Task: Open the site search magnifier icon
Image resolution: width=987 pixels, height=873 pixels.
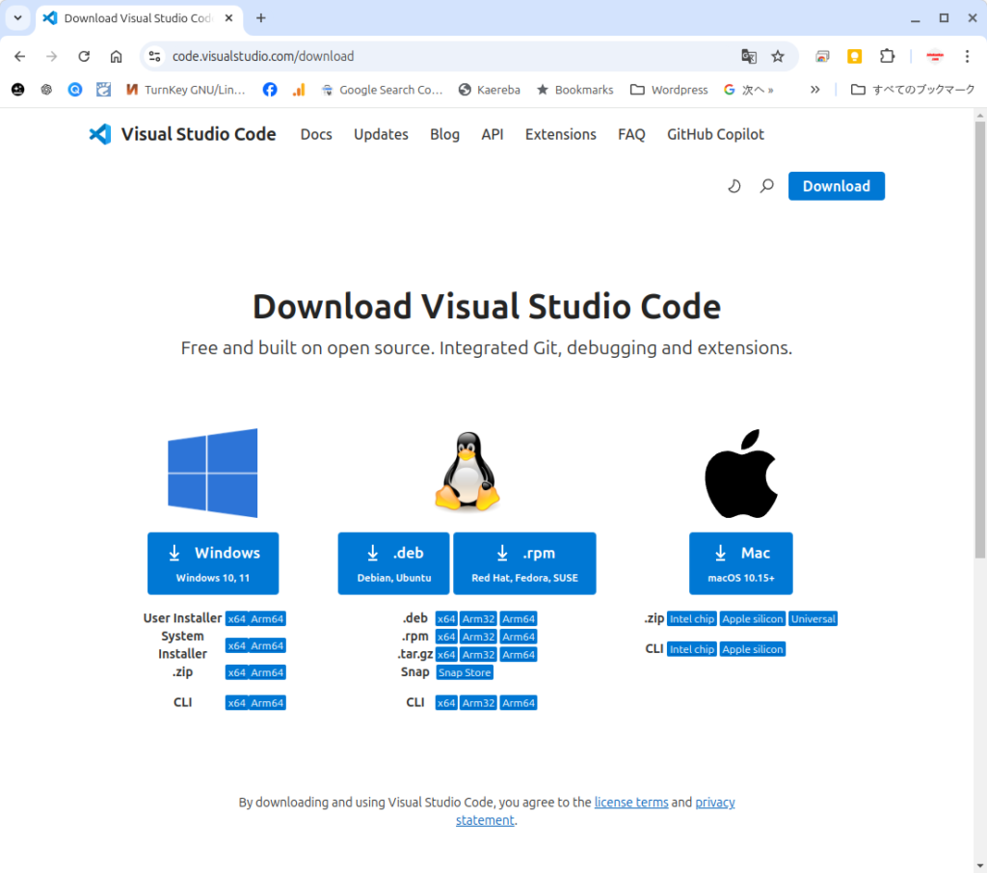Action: tap(767, 186)
